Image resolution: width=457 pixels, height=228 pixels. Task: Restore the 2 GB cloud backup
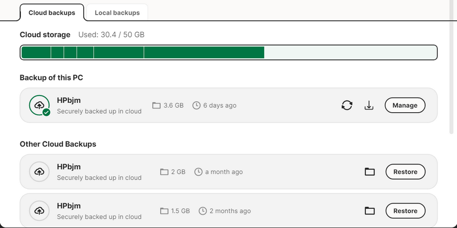[405, 172]
